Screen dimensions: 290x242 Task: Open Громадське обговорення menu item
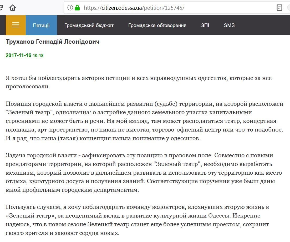[157, 26]
